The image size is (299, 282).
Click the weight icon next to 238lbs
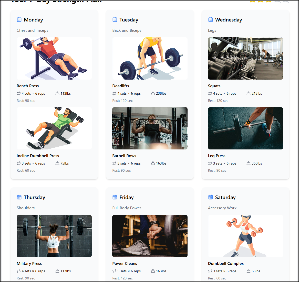pos(153,93)
